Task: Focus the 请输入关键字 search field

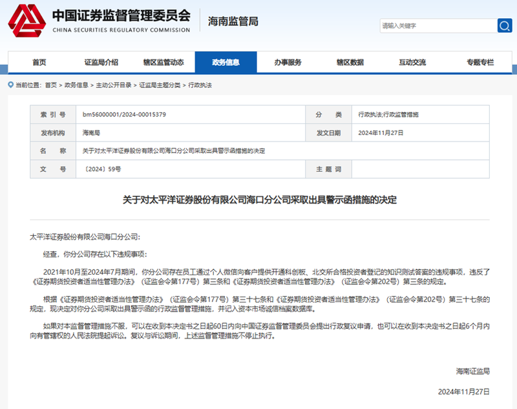Action: pos(439,26)
